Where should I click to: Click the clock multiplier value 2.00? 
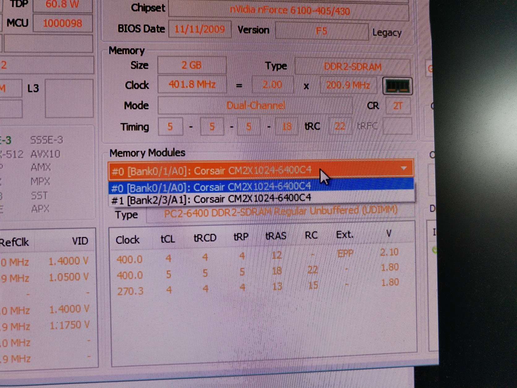pyautogui.click(x=272, y=84)
